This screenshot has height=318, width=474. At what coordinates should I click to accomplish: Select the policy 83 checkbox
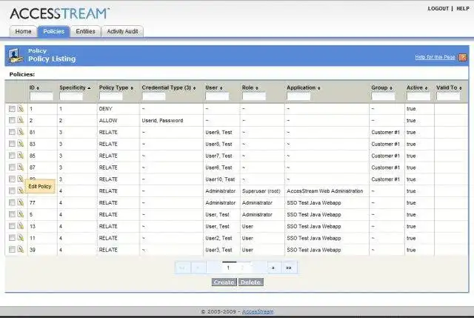pos(12,144)
